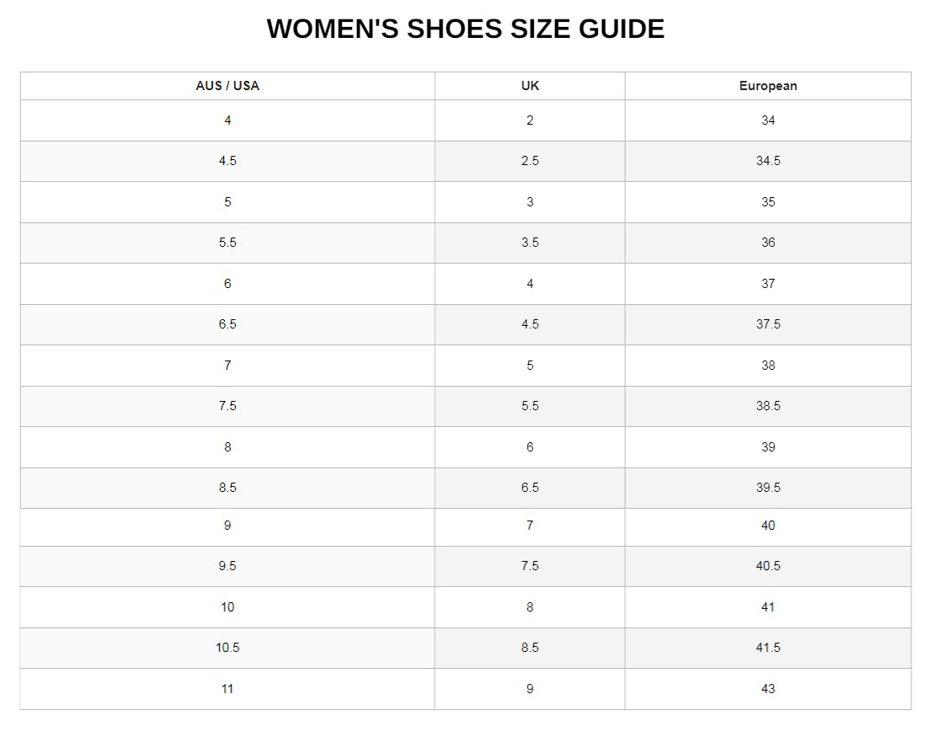This screenshot has height=737, width=933.
Task: Click the UK size 3.5 cell
Action: 530,243
